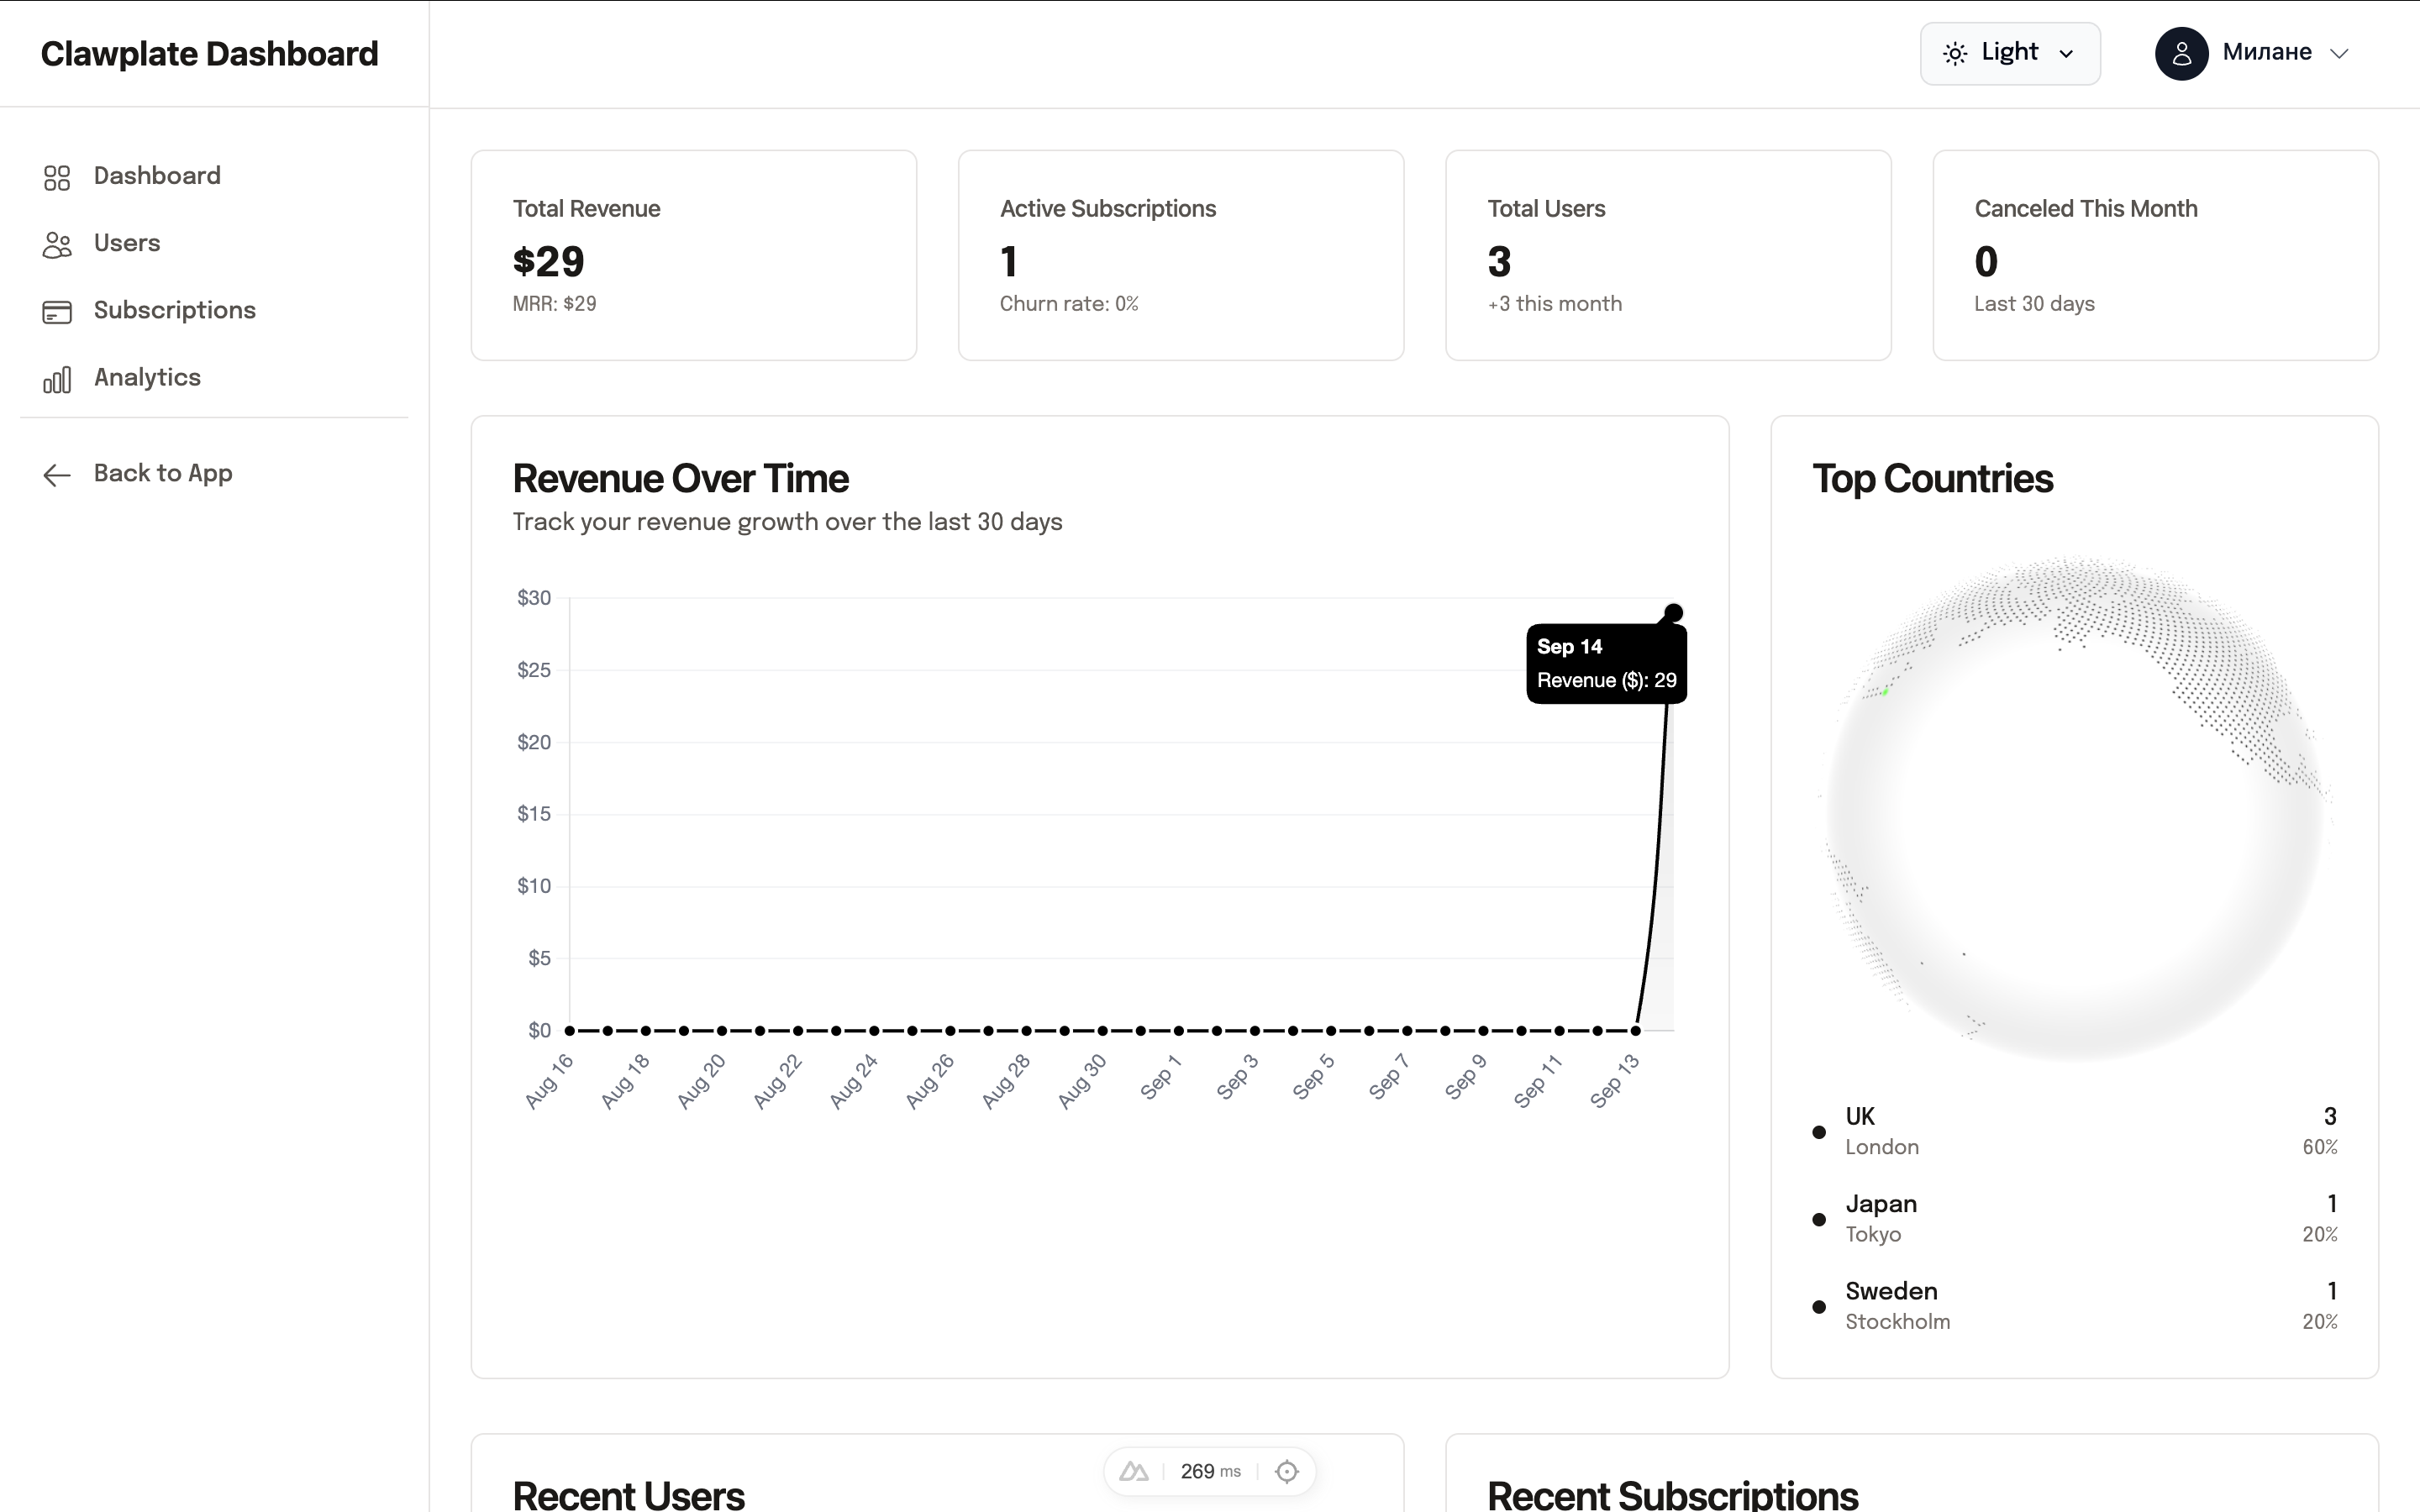The image size is (2420, 1512).
Task: Click the Sep 14 revenue data point
Action: pyautogui.click(x=1672, y=613)
